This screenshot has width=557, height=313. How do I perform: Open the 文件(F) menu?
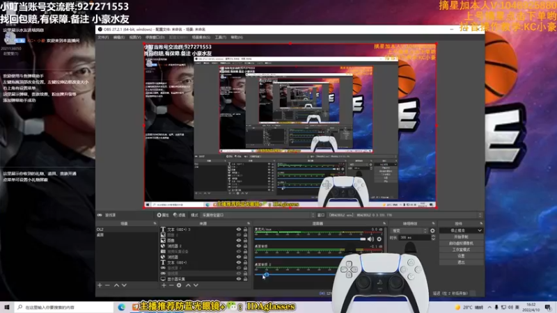point(103,38)
